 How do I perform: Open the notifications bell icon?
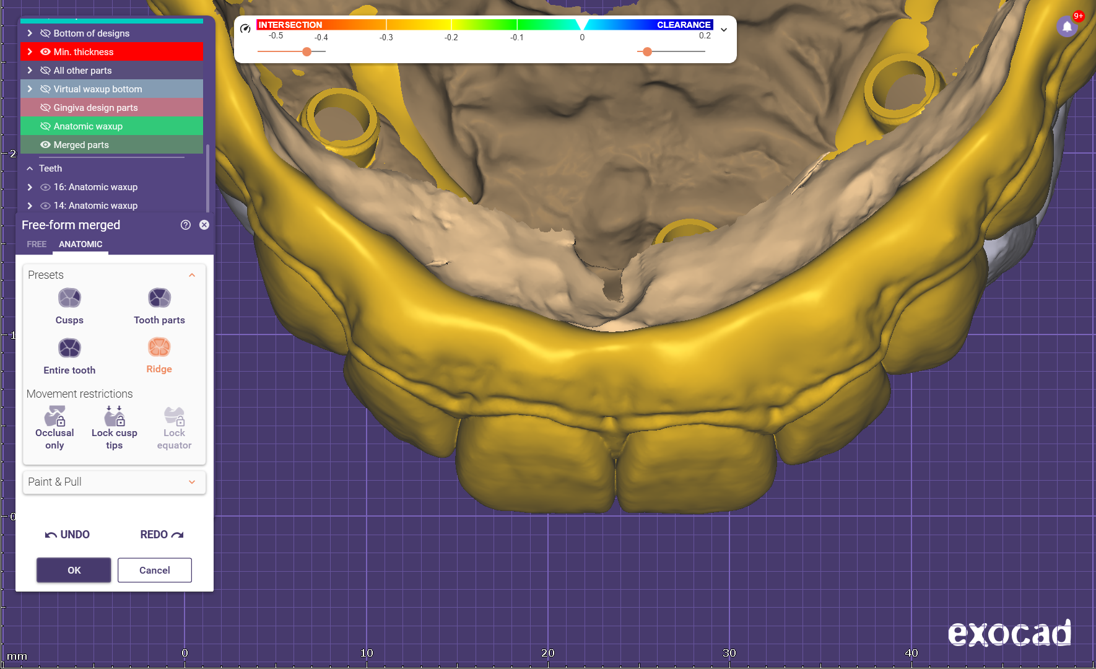[x=1067, y=27]
